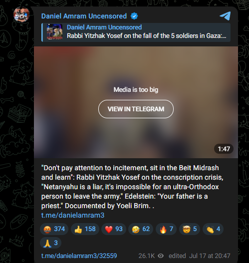Click the blue verified badge
Image resolution: width=249 pixels, height=263 pixels.
[x=134, y=16]
